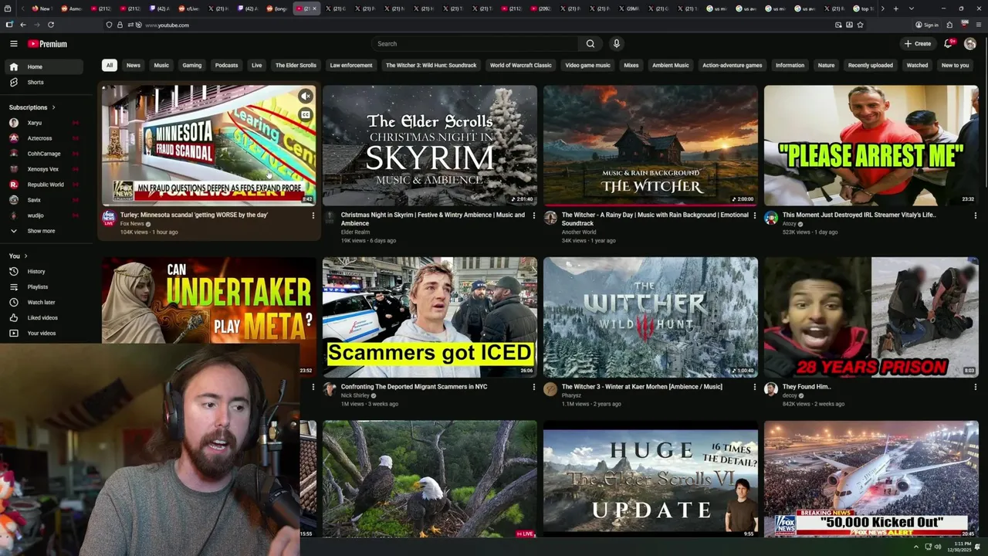Click the search magnifier button
Viewport: 988px width, 556px height.
(590, 44)
